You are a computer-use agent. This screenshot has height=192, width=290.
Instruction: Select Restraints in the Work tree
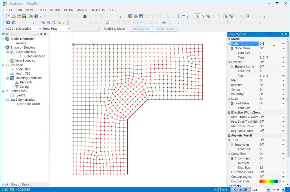pyautogui.click(x=26, y=82)
